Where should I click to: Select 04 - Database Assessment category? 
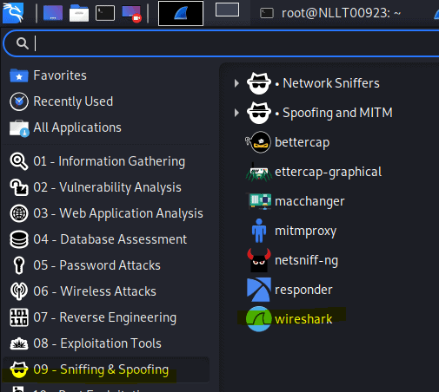(110, 239)
